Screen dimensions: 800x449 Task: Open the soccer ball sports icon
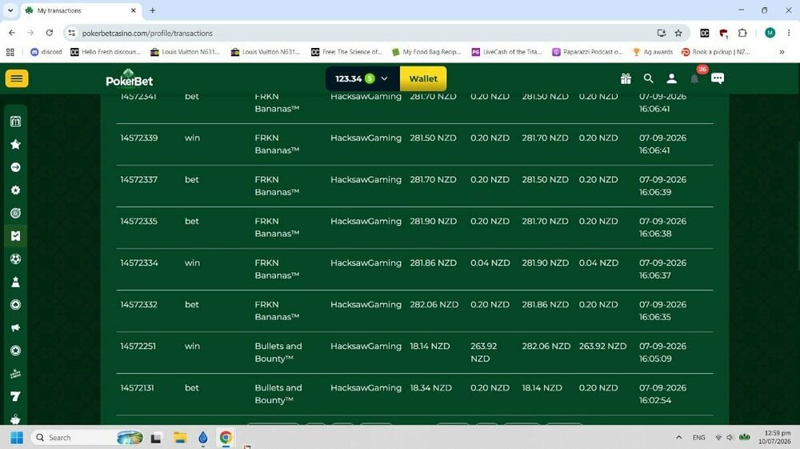[x=16, y=259]
